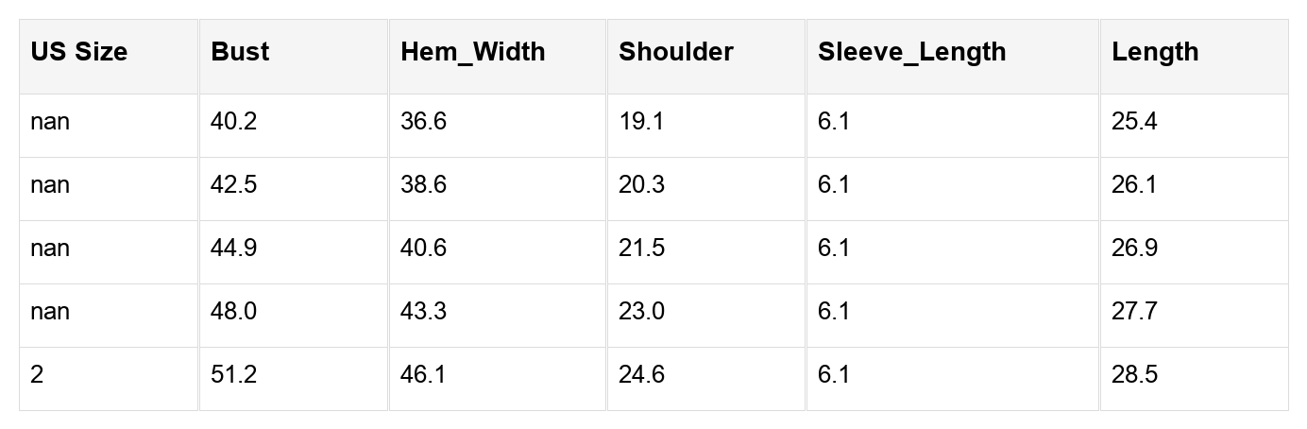Click the Length value 26.1
This screenshot has height=429, width=1307.
pos(1134,185)
